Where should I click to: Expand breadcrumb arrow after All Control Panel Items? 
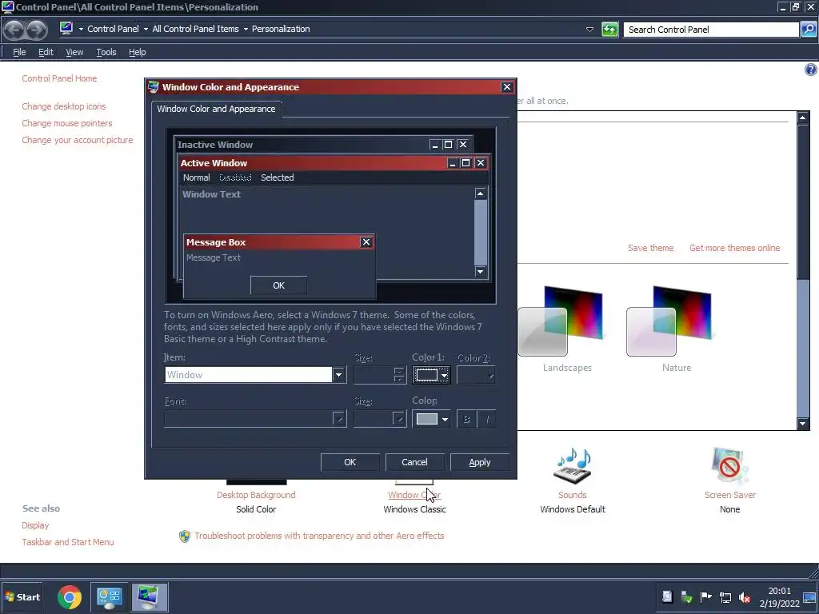pos(245,30)
